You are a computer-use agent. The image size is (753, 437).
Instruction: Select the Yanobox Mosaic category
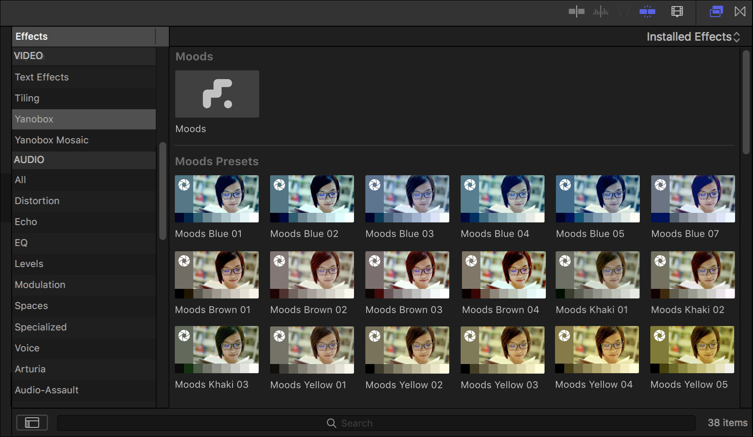[52, 140]
